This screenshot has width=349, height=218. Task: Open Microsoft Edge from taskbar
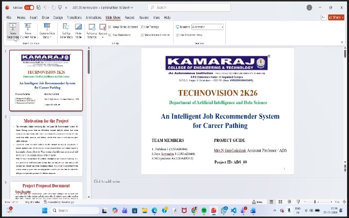pos(155,210)
